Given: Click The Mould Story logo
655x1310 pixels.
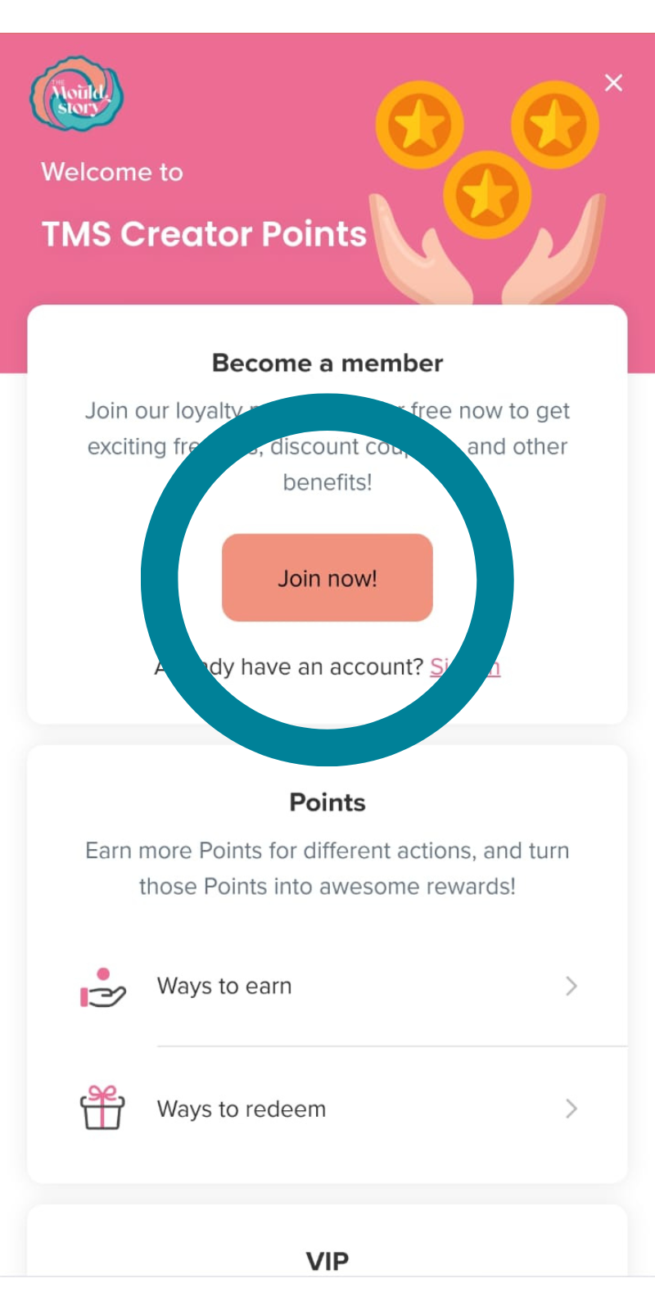Looking at the screenshot, I should click(x=77, y=95).
